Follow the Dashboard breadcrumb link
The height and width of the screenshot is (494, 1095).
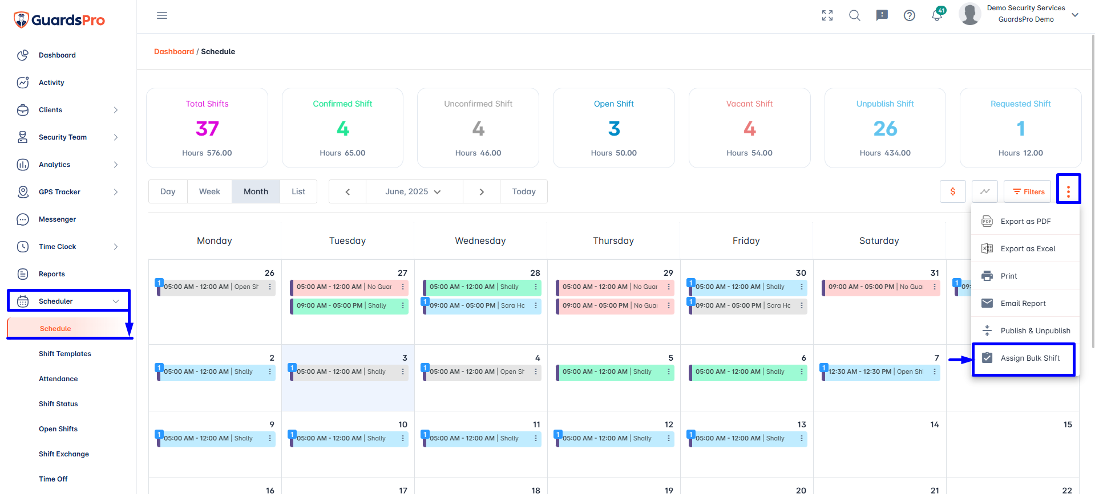(174, 51)
